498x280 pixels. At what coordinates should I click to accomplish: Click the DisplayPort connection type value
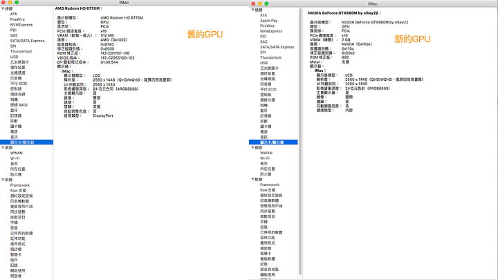tap(102, 116)
